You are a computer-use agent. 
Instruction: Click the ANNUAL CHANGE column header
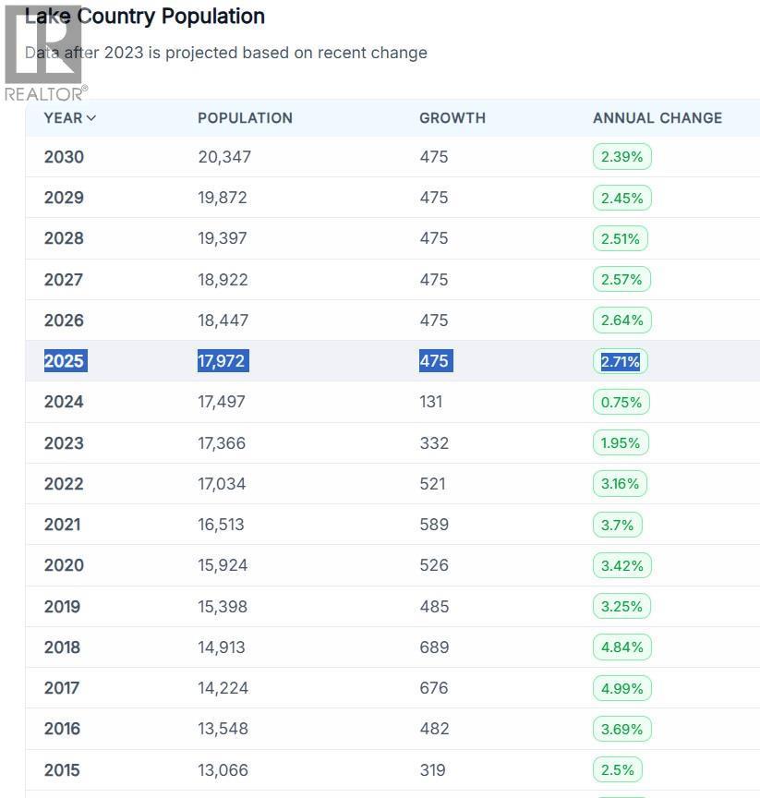(657, 118)
